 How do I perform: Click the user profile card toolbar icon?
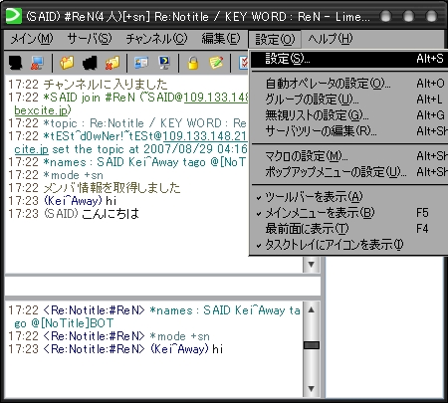[141, 63]
